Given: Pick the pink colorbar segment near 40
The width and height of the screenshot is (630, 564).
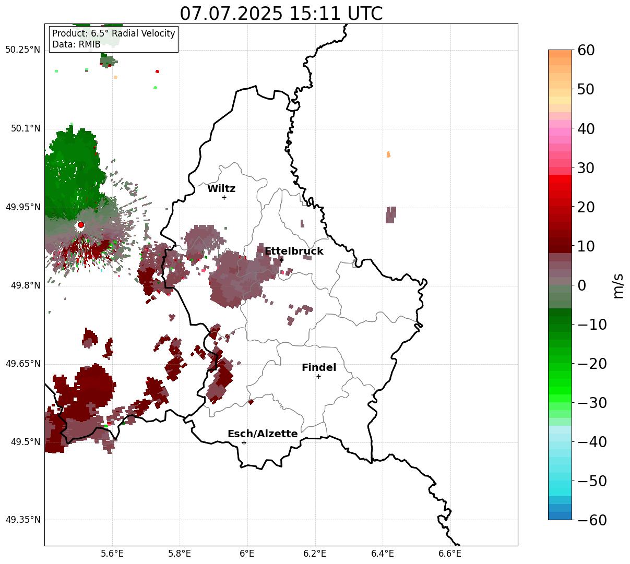Looking at the screenshot, I should click(x=560, y=132).
